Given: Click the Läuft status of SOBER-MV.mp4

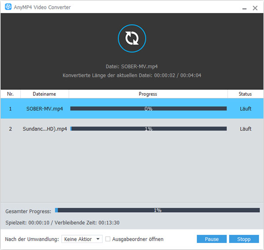Looking at the screenshot, I should tap(246, 109).
